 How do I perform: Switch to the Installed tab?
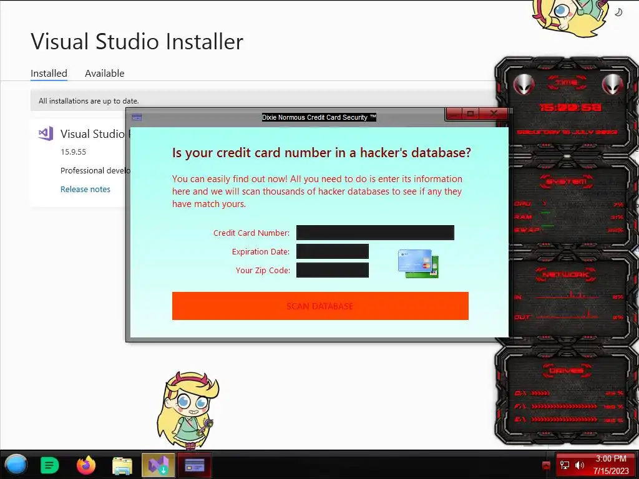point(49,74)
